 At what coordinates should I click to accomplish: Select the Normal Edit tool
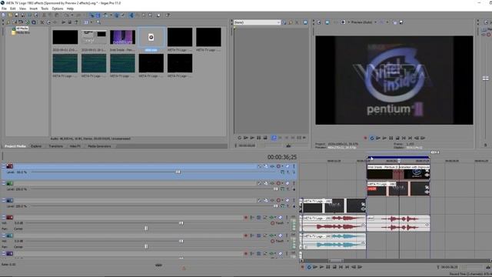click(131, 15)
